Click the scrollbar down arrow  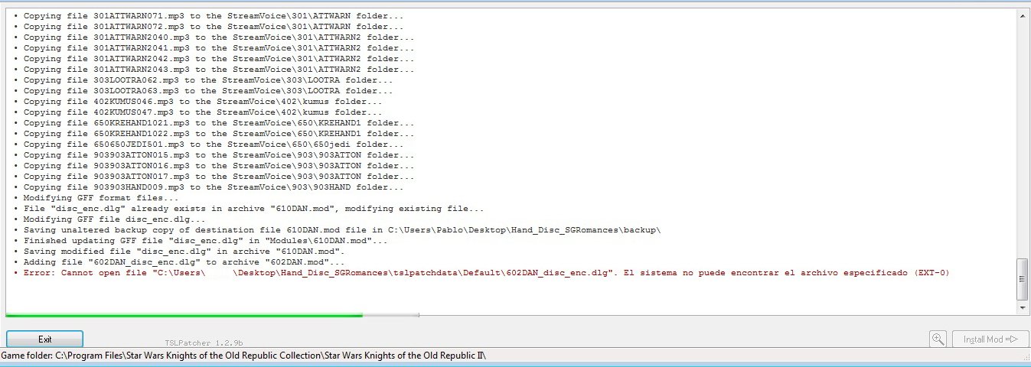1022,306
